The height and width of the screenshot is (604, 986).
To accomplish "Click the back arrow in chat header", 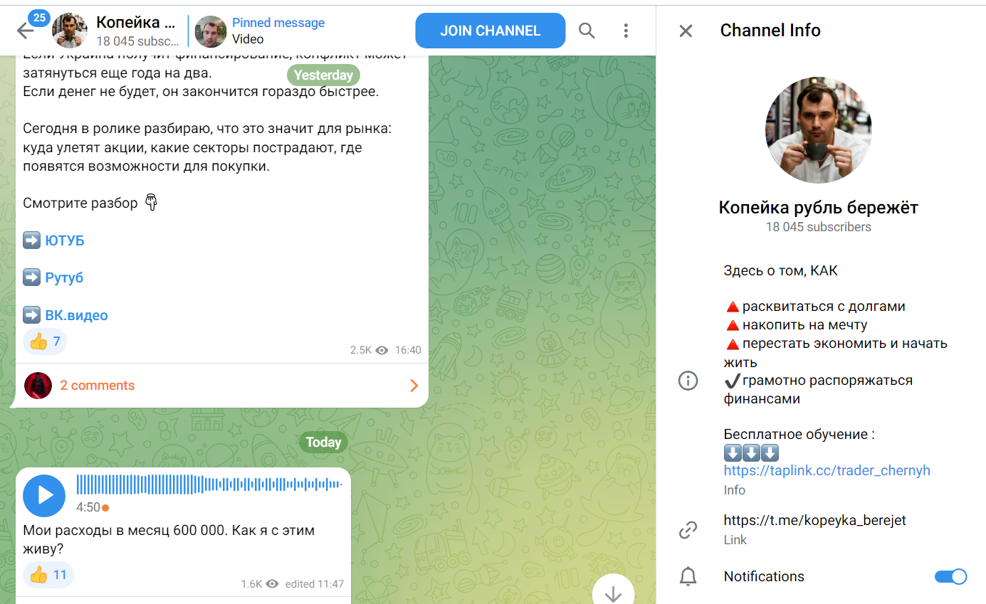I will [x=25, y=31].
